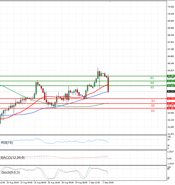Click the MACD scale value -1.0157
Image resolution: width=175 pixels, height=185 pixels.
tap(171, 164)
